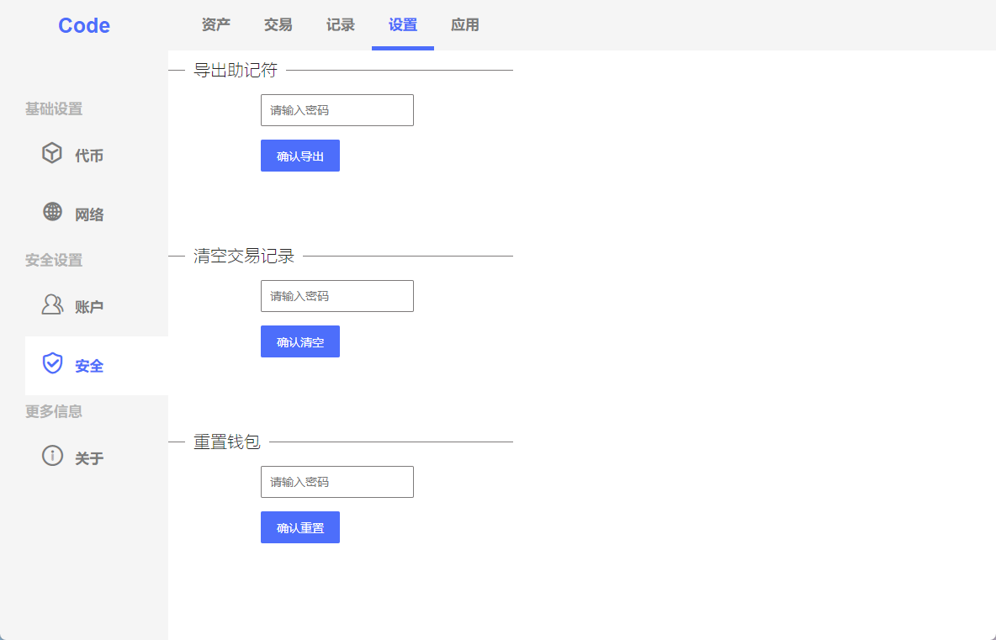Open the 交易 tab
This screenshot has height=640, width=996.
coord(278,24)
